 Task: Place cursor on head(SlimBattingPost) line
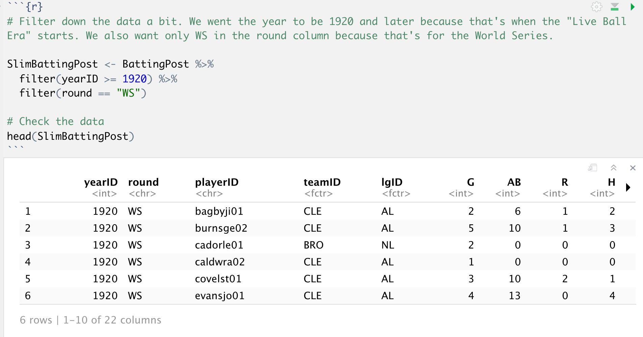click(x=71, y=136)
